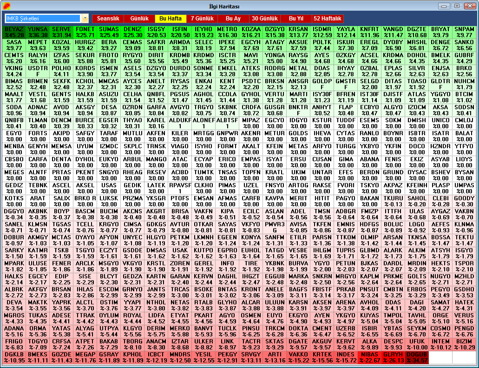The height and width of the screenshot is (368, 479).
Task: Select the HATEK %-4.31 cell
Action: click(x=464, y=305)
